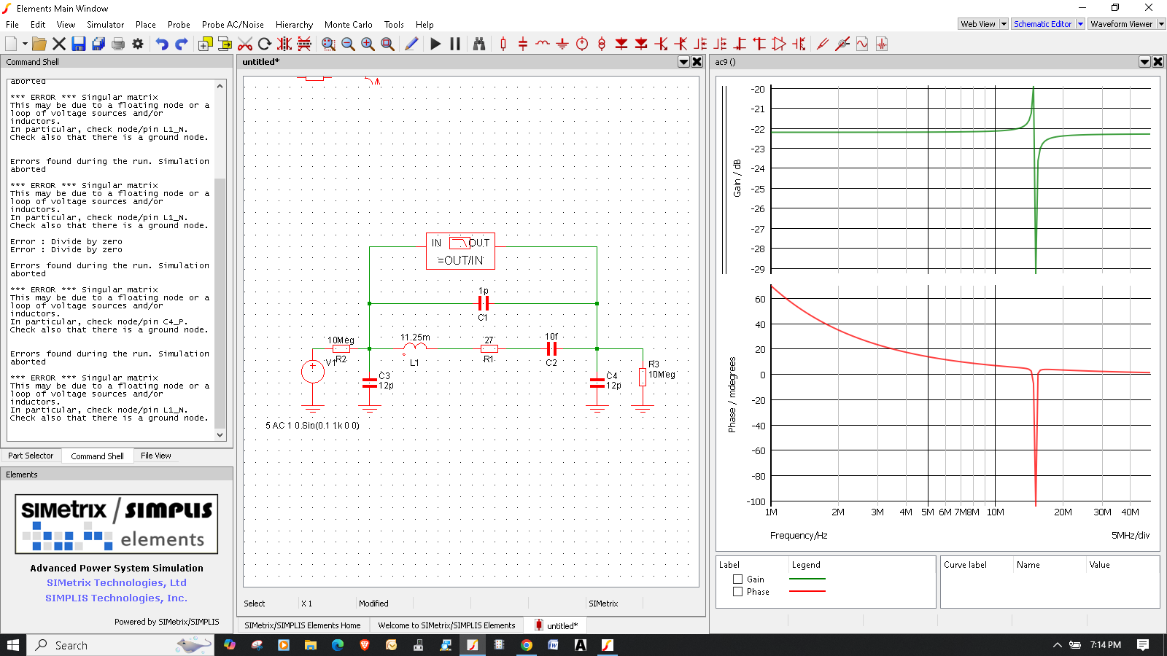1167x656 pixels.
Task: Rotate the component using the rotate icon
Action: (265, 44)
